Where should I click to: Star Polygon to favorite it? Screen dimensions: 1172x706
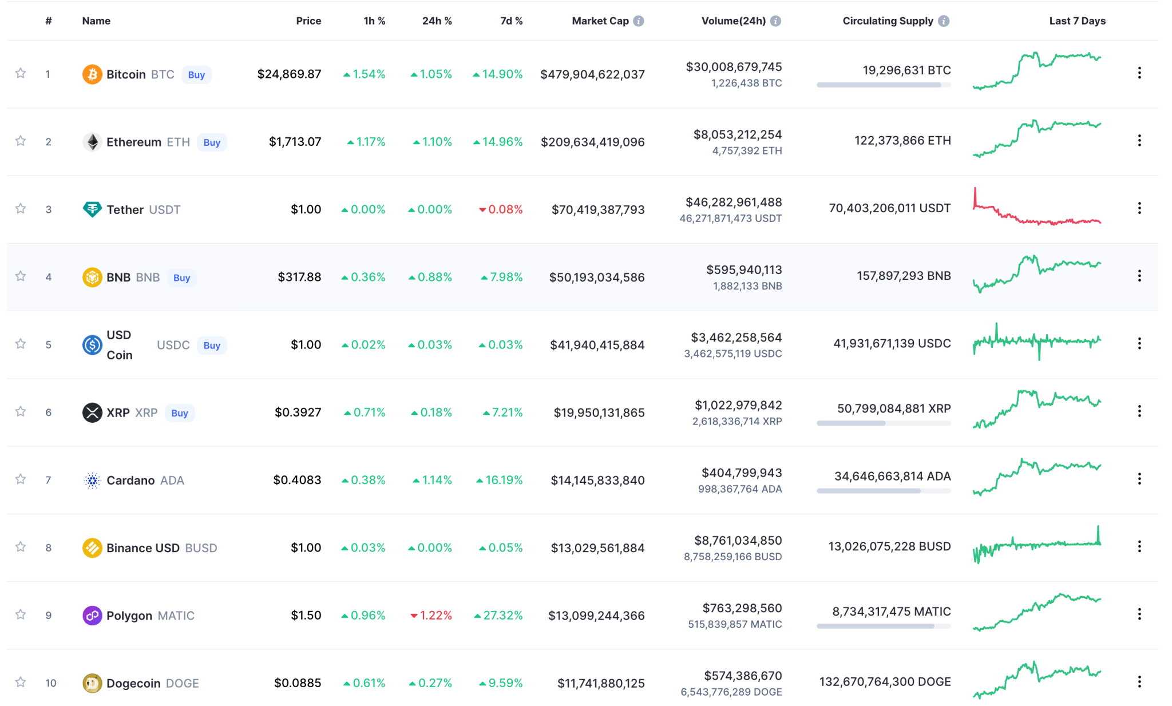tap(21, 615)
